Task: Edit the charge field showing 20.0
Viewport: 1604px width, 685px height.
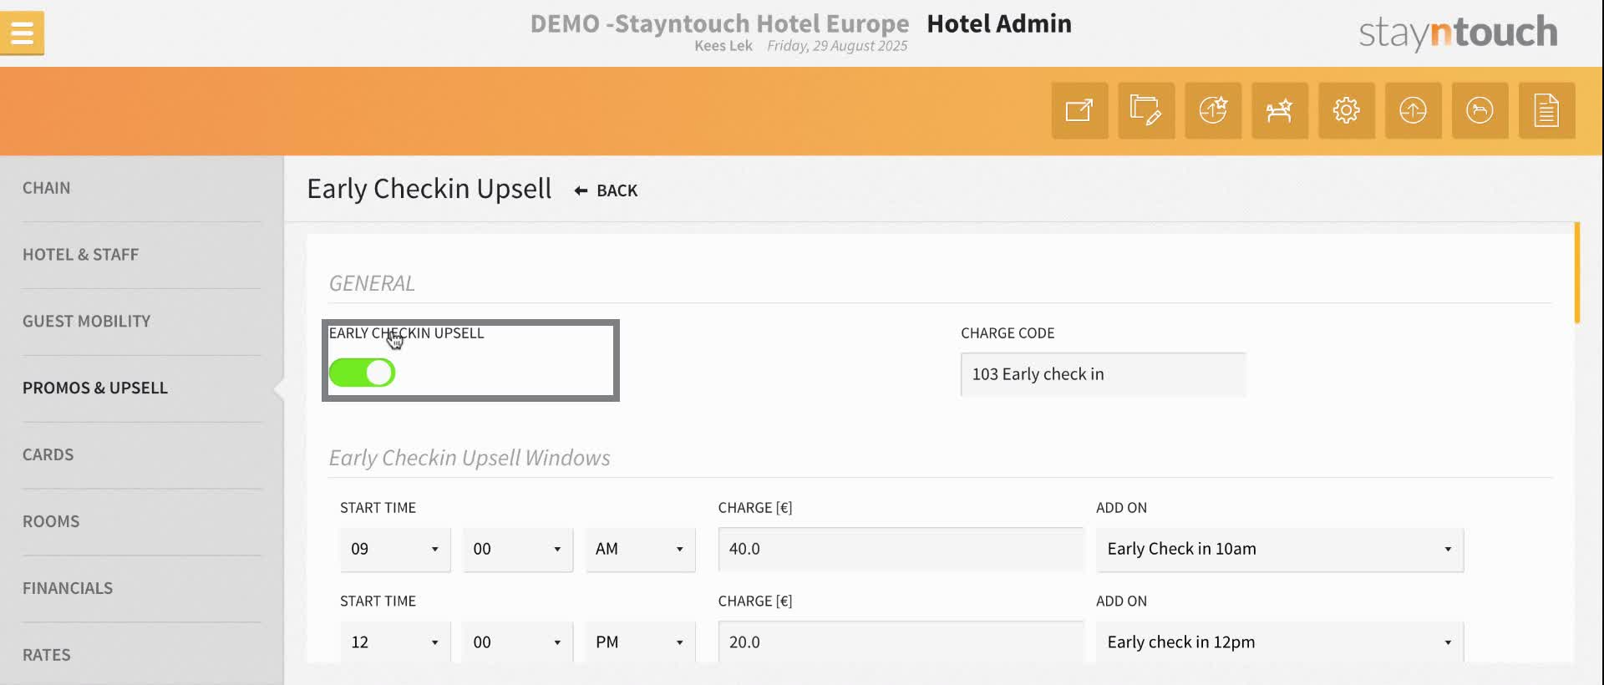Action: point(901,642)
